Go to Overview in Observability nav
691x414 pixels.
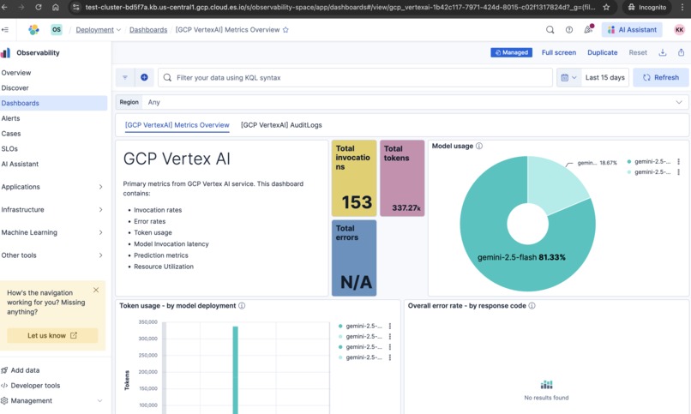point(16,73)
